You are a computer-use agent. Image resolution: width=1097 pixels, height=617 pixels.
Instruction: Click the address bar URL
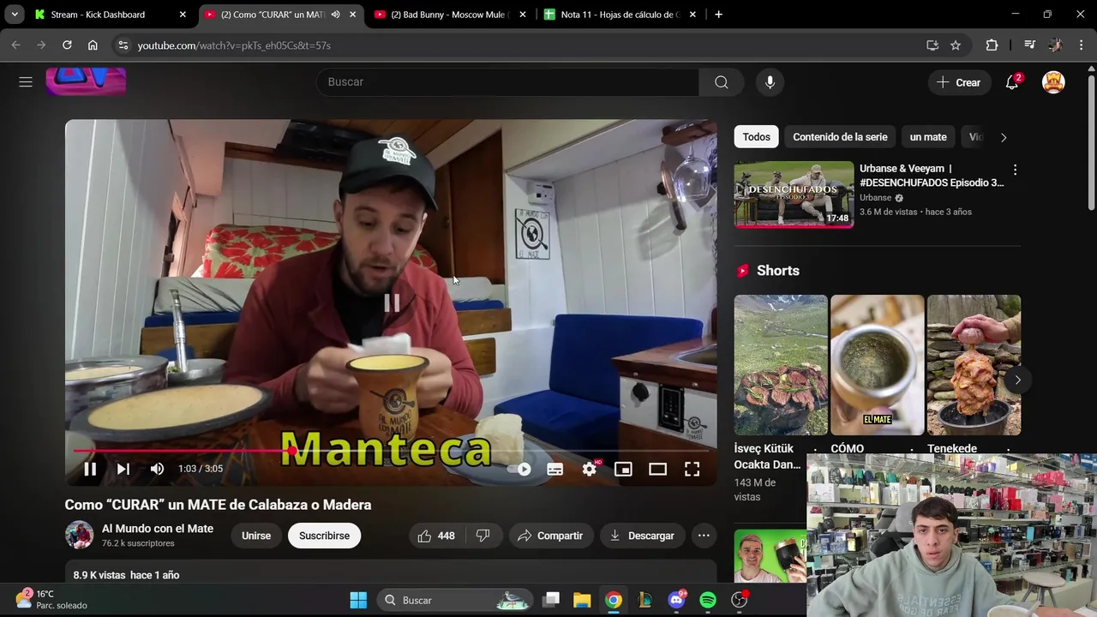click(x=234, y=45)
